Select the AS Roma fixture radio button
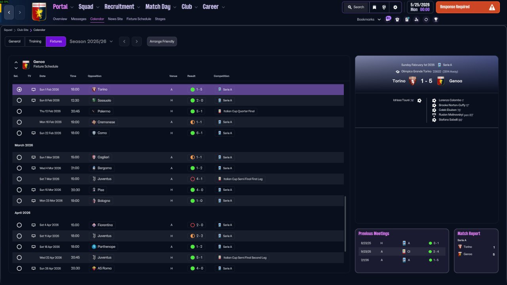The width and height of the screenshot is (507, 285). [19, 268]
